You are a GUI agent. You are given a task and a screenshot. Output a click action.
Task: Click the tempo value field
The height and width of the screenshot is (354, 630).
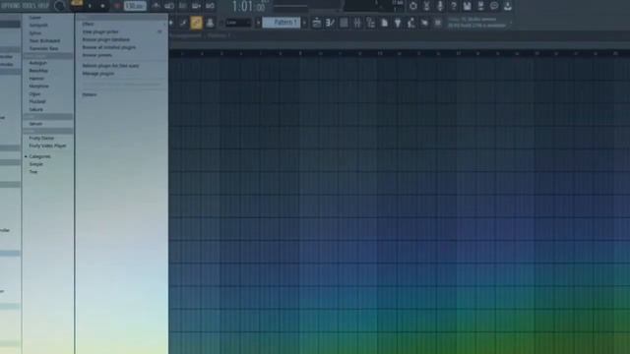tap(135, 6)
